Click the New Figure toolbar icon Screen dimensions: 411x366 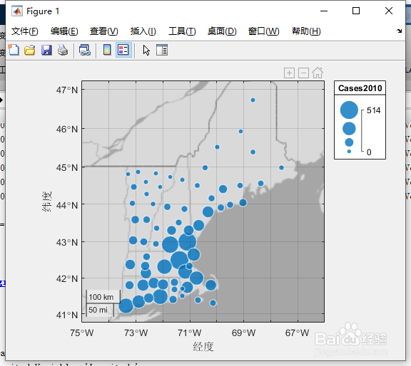pos(14,50)
